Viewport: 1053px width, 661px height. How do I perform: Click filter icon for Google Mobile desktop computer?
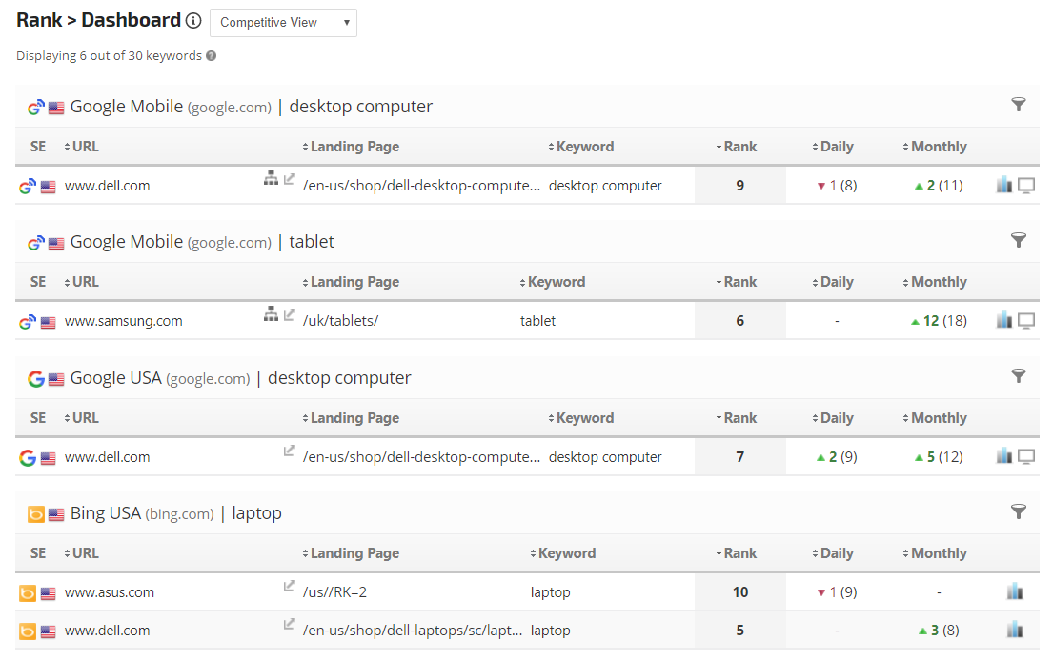[1018, 105]
